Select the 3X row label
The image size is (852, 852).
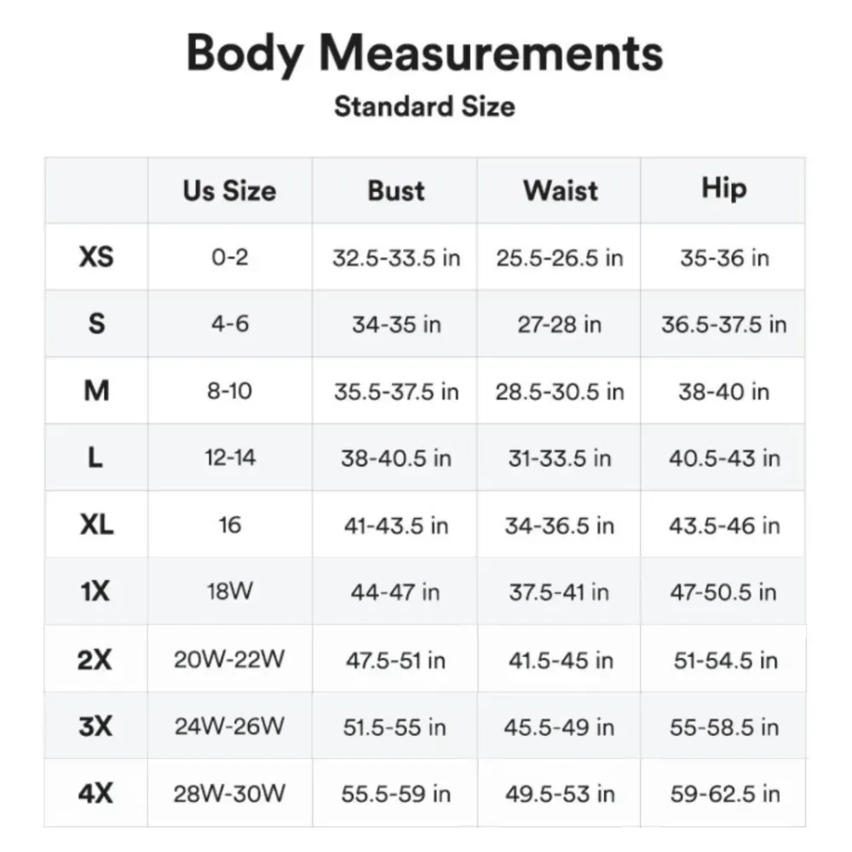(x=95, y=727)
